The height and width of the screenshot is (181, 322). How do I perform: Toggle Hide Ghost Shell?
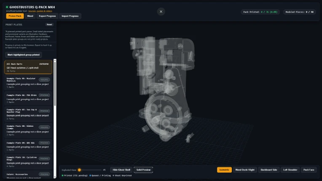pyautogui.click(x=121, y=170)
